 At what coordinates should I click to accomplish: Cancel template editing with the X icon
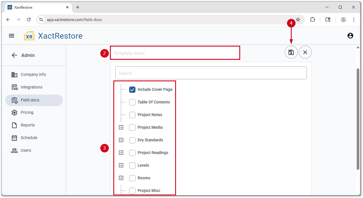[x=305, y=52]
